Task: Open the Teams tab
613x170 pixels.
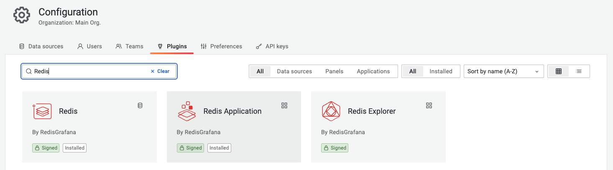Action: [129, 46]
